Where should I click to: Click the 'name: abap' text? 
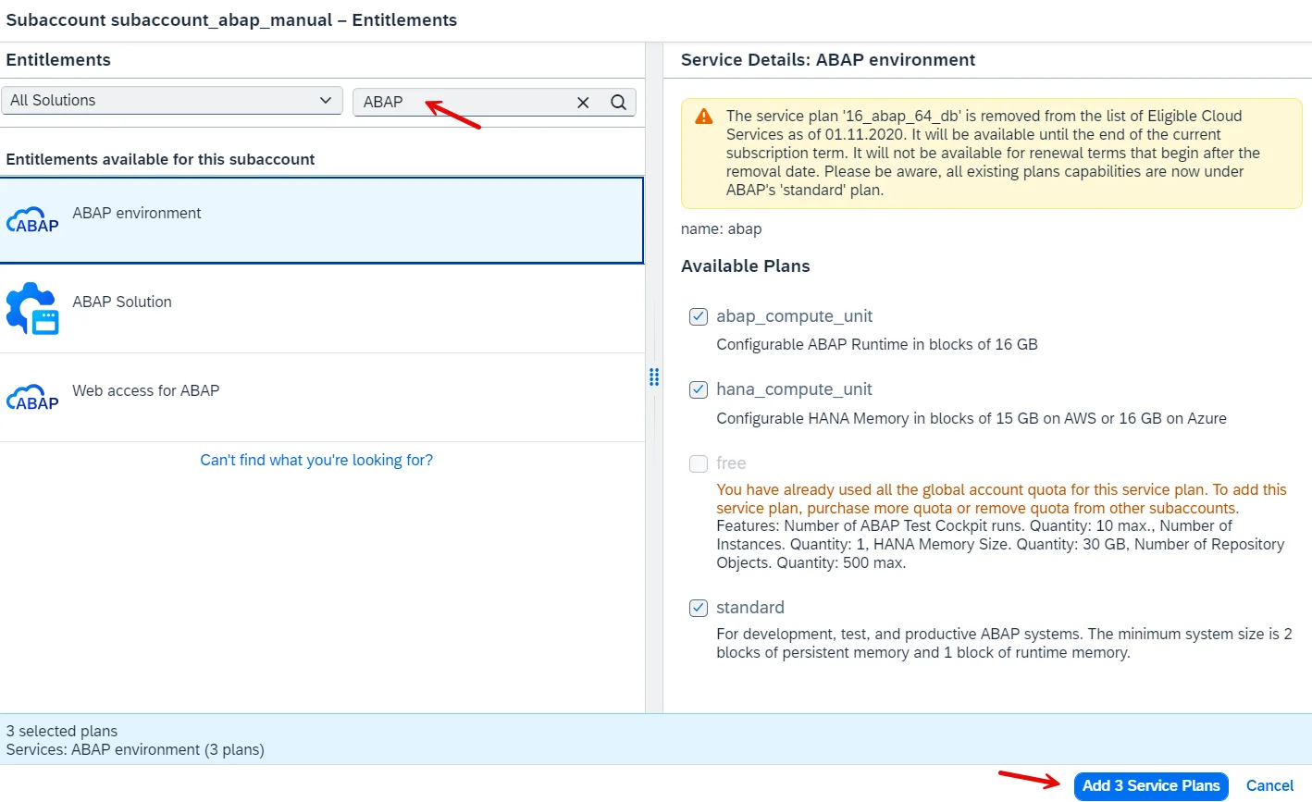pyautogui.click(x=722, y=229)
